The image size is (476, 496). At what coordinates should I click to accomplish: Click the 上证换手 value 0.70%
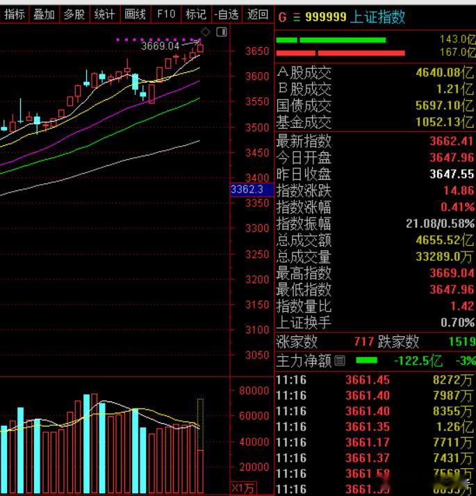click(458, 322)
